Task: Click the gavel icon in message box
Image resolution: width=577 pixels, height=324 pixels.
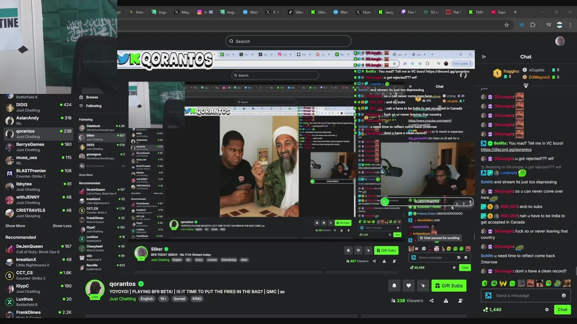Action: tap(488, 296)
